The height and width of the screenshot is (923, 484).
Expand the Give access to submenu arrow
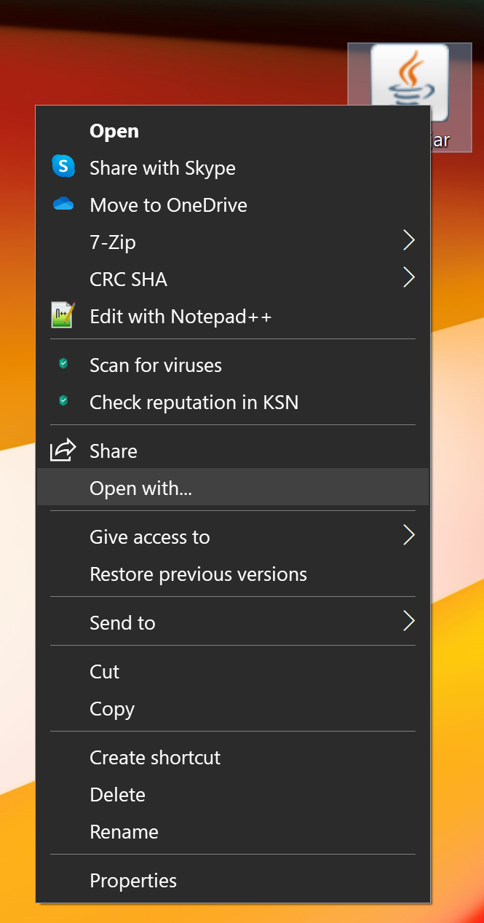pos(409,536)
